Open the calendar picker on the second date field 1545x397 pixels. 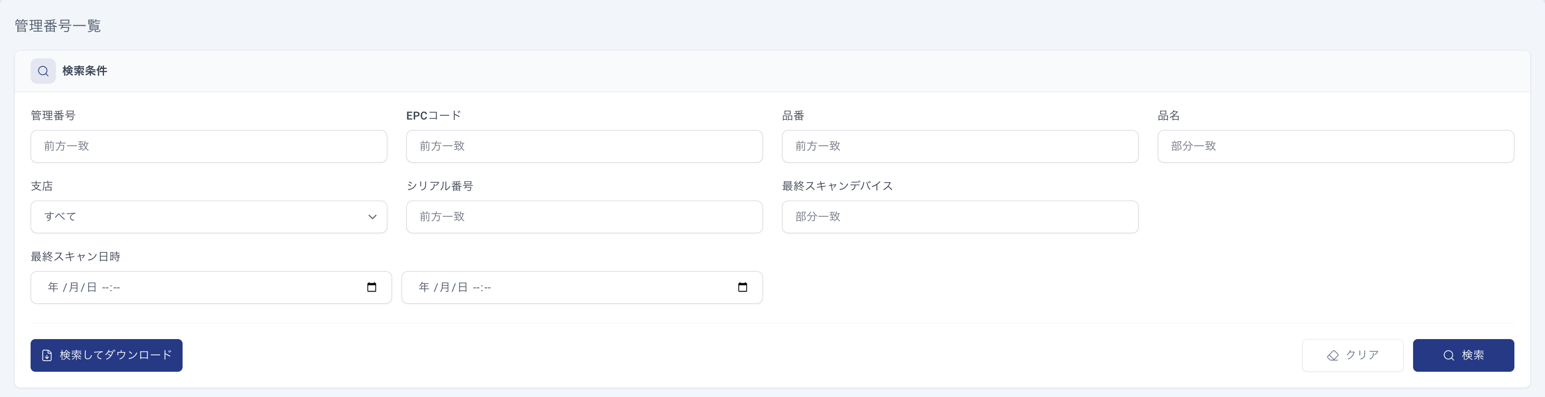[742, 287]
